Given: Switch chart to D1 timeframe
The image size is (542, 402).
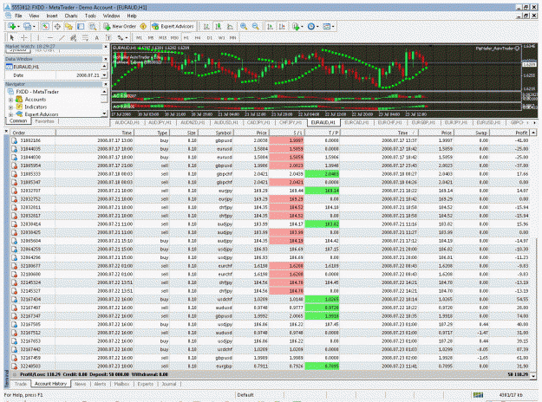Looking at the screenshot, I should [210, 37].
